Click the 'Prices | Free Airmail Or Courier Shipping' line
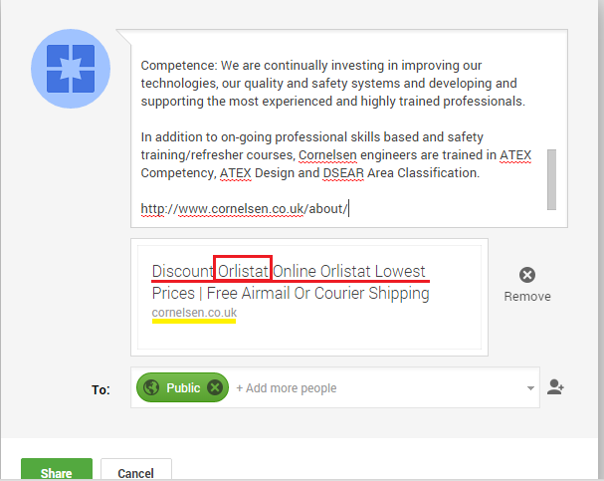Viewport: 604px width, 481px height. 291,294
